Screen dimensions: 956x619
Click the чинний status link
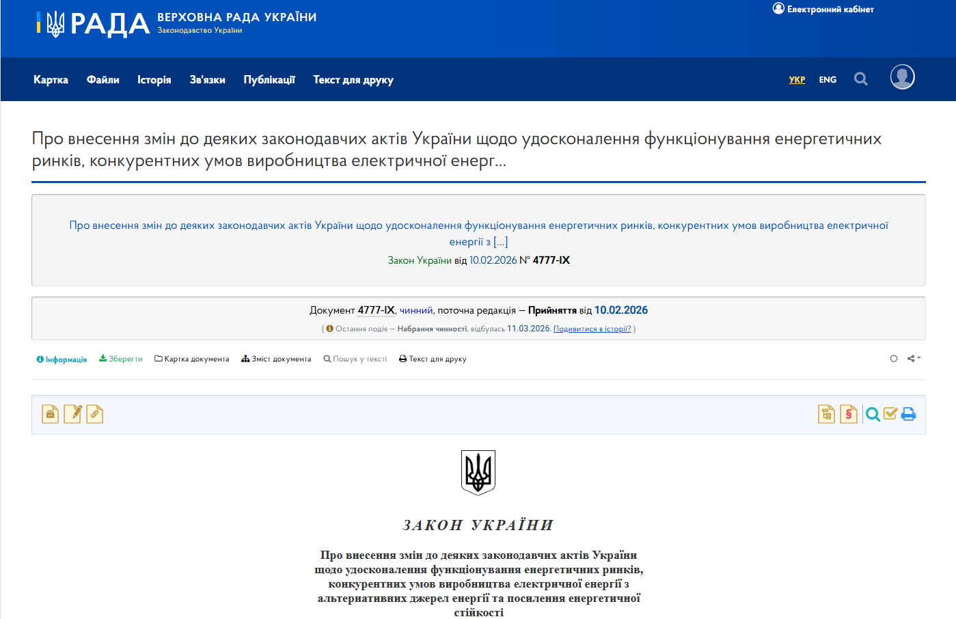[415, 310]
